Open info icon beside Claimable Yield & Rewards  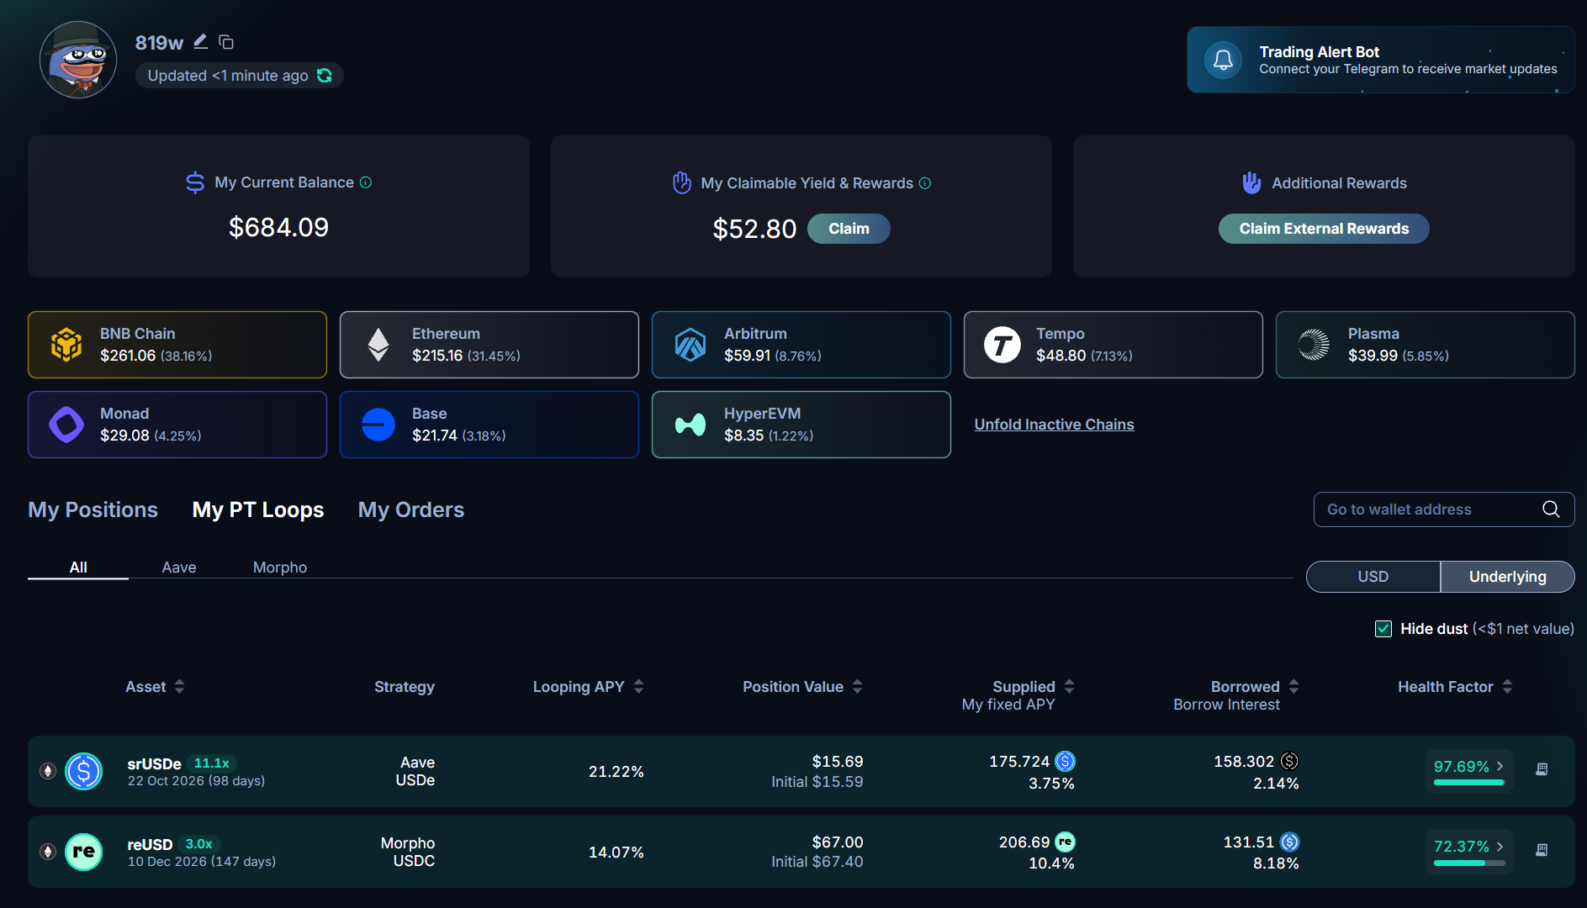[925, 183]
